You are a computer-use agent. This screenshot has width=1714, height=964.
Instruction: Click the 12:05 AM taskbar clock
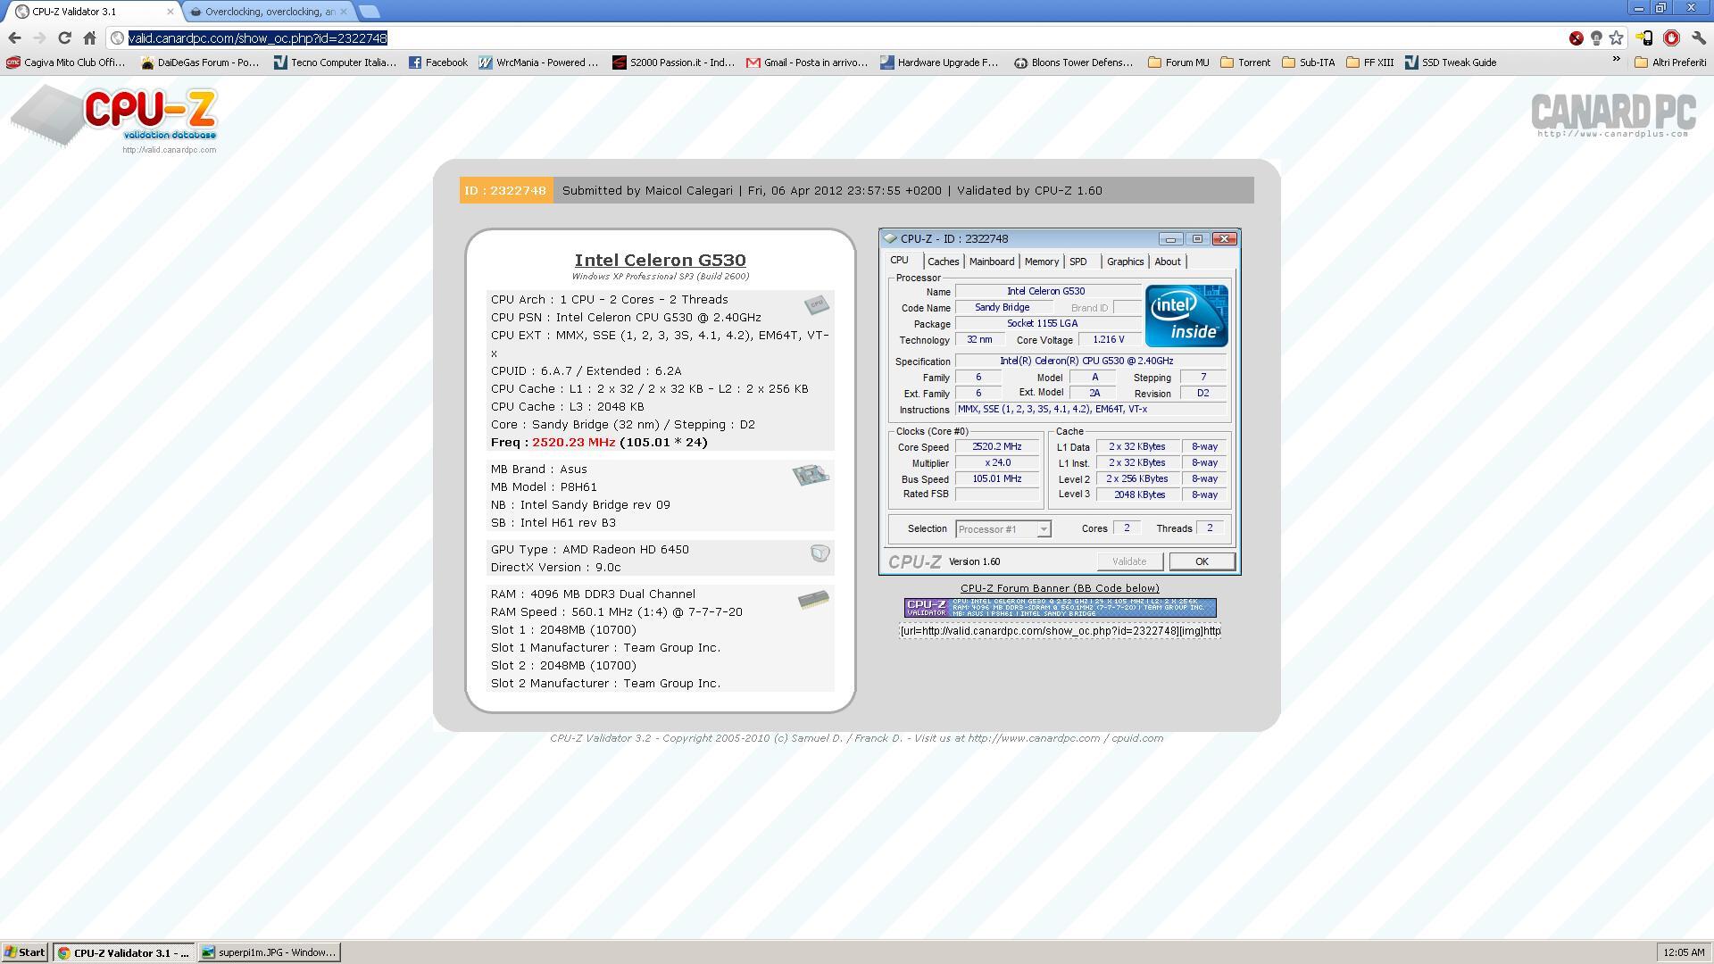click(x=1683, y=952)
